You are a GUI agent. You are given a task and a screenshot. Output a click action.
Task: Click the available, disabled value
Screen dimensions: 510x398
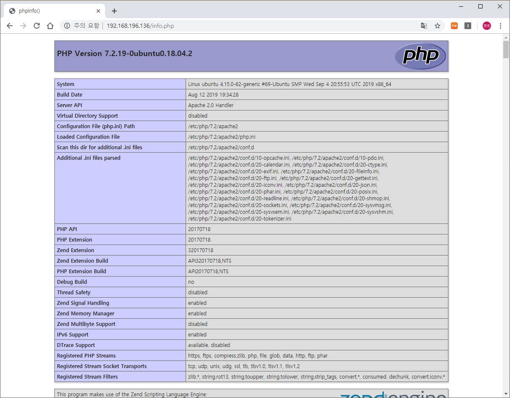point(209,345)
